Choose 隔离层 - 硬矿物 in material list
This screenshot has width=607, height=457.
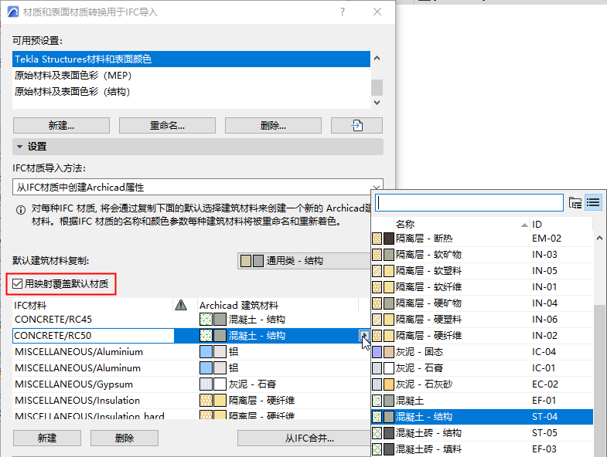coord(482,303)
